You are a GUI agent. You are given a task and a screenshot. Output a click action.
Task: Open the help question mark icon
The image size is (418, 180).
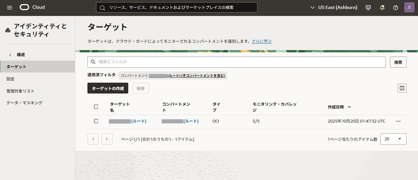[x=396, y=8]
